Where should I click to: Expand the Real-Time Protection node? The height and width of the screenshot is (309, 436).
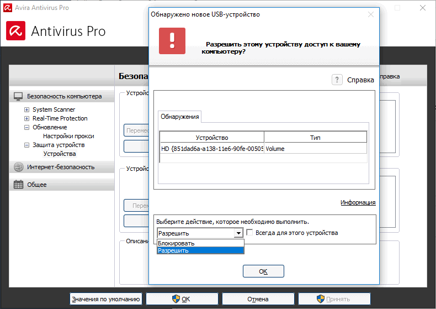point(26,119)
